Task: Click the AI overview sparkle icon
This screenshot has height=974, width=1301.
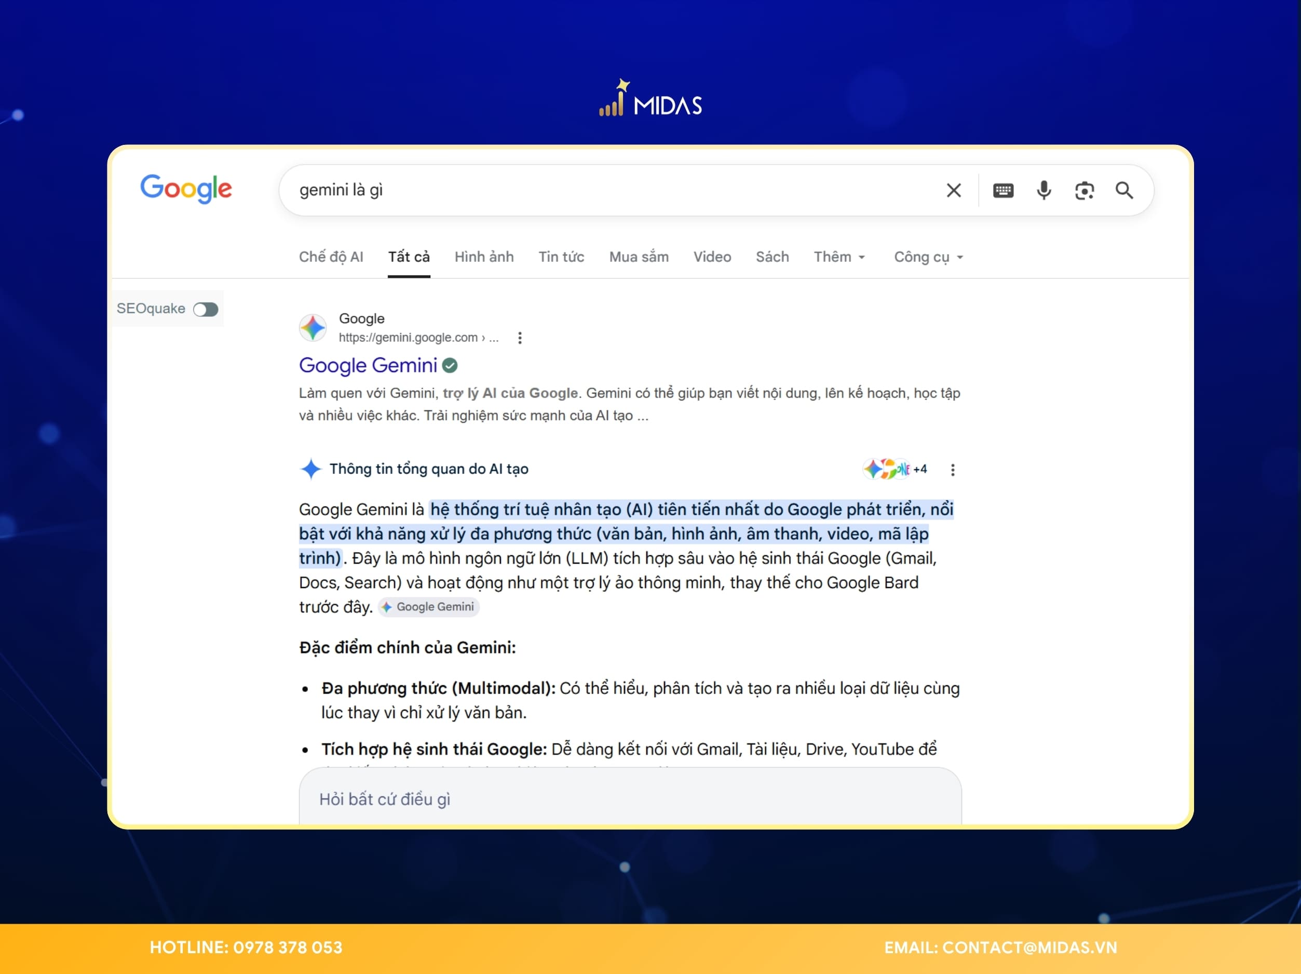Action: (x=310, y=469)
